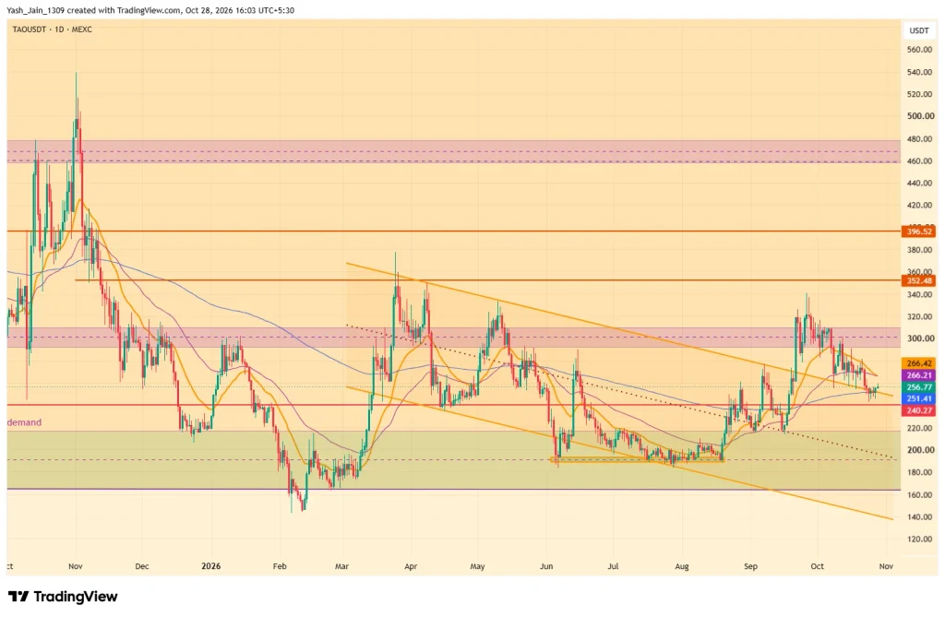Viewport: 945px width, 617px height.
Task: Click the 220.00 price axis value
Action: [x=920, y=429]
